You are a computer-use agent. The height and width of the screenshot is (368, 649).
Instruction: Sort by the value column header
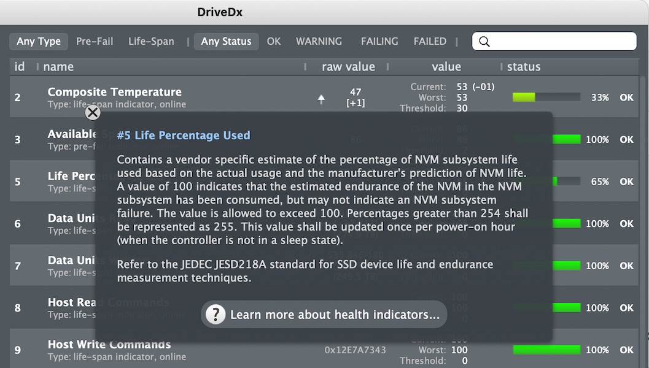point(446,67)
